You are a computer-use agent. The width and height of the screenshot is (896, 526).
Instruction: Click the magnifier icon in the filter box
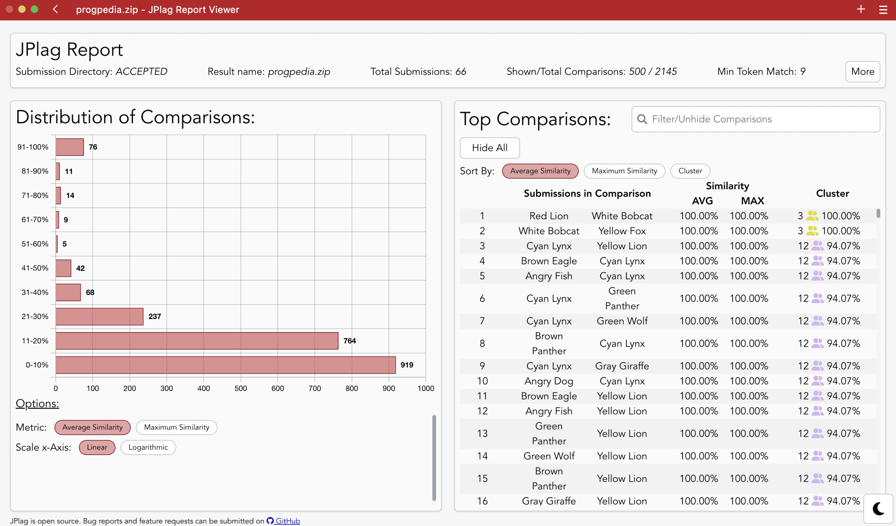pyautogui.click(x=642, y=119)
